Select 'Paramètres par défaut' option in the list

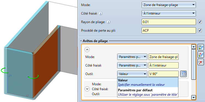(x=148, y=92)
